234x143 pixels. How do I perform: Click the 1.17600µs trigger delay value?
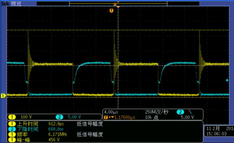click(x=125, y=117)
